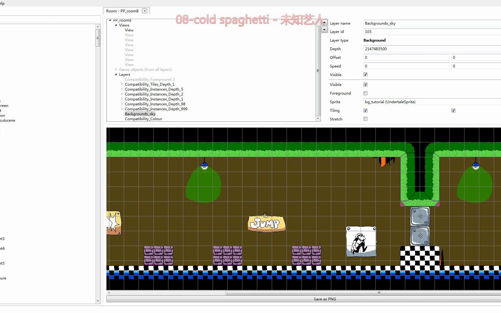Click the Sprite field bg_tutorial

432,102
